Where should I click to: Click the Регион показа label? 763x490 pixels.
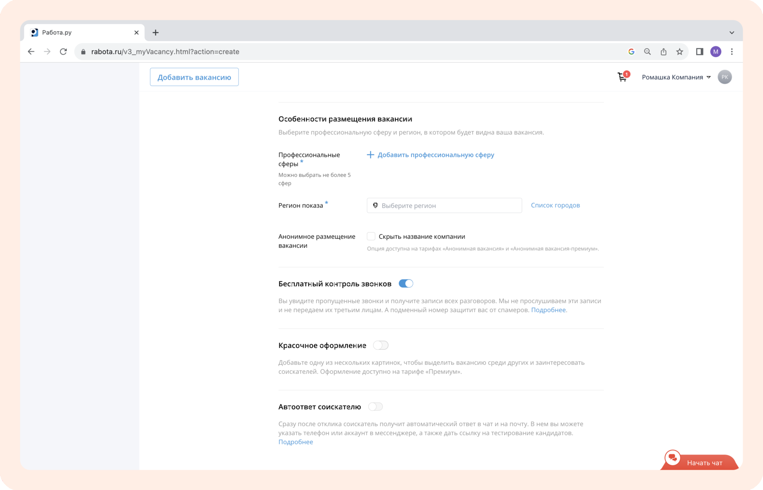tap(301, 206)
